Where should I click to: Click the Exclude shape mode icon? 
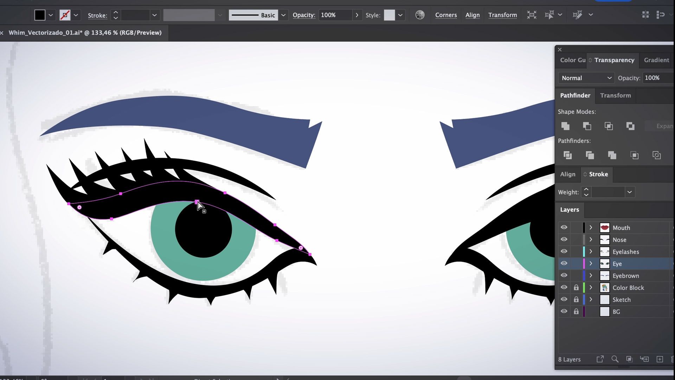630,126
